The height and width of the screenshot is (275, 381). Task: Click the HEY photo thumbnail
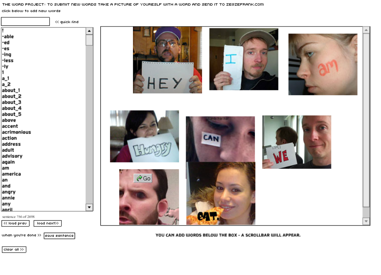[x=167, y=60]
